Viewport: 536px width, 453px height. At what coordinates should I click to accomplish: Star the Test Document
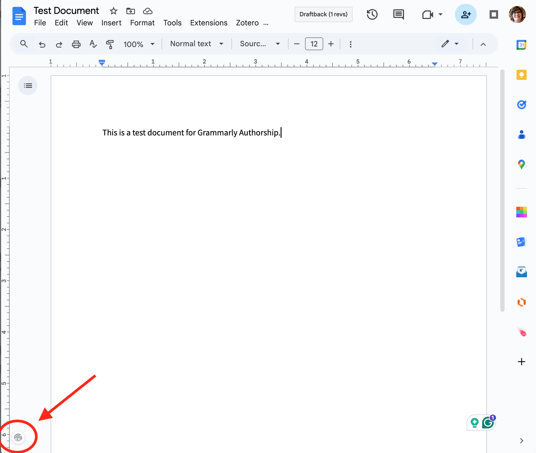[114, 11]
